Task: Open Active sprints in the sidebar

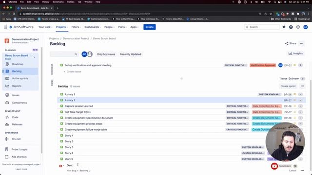Action: 20,78
